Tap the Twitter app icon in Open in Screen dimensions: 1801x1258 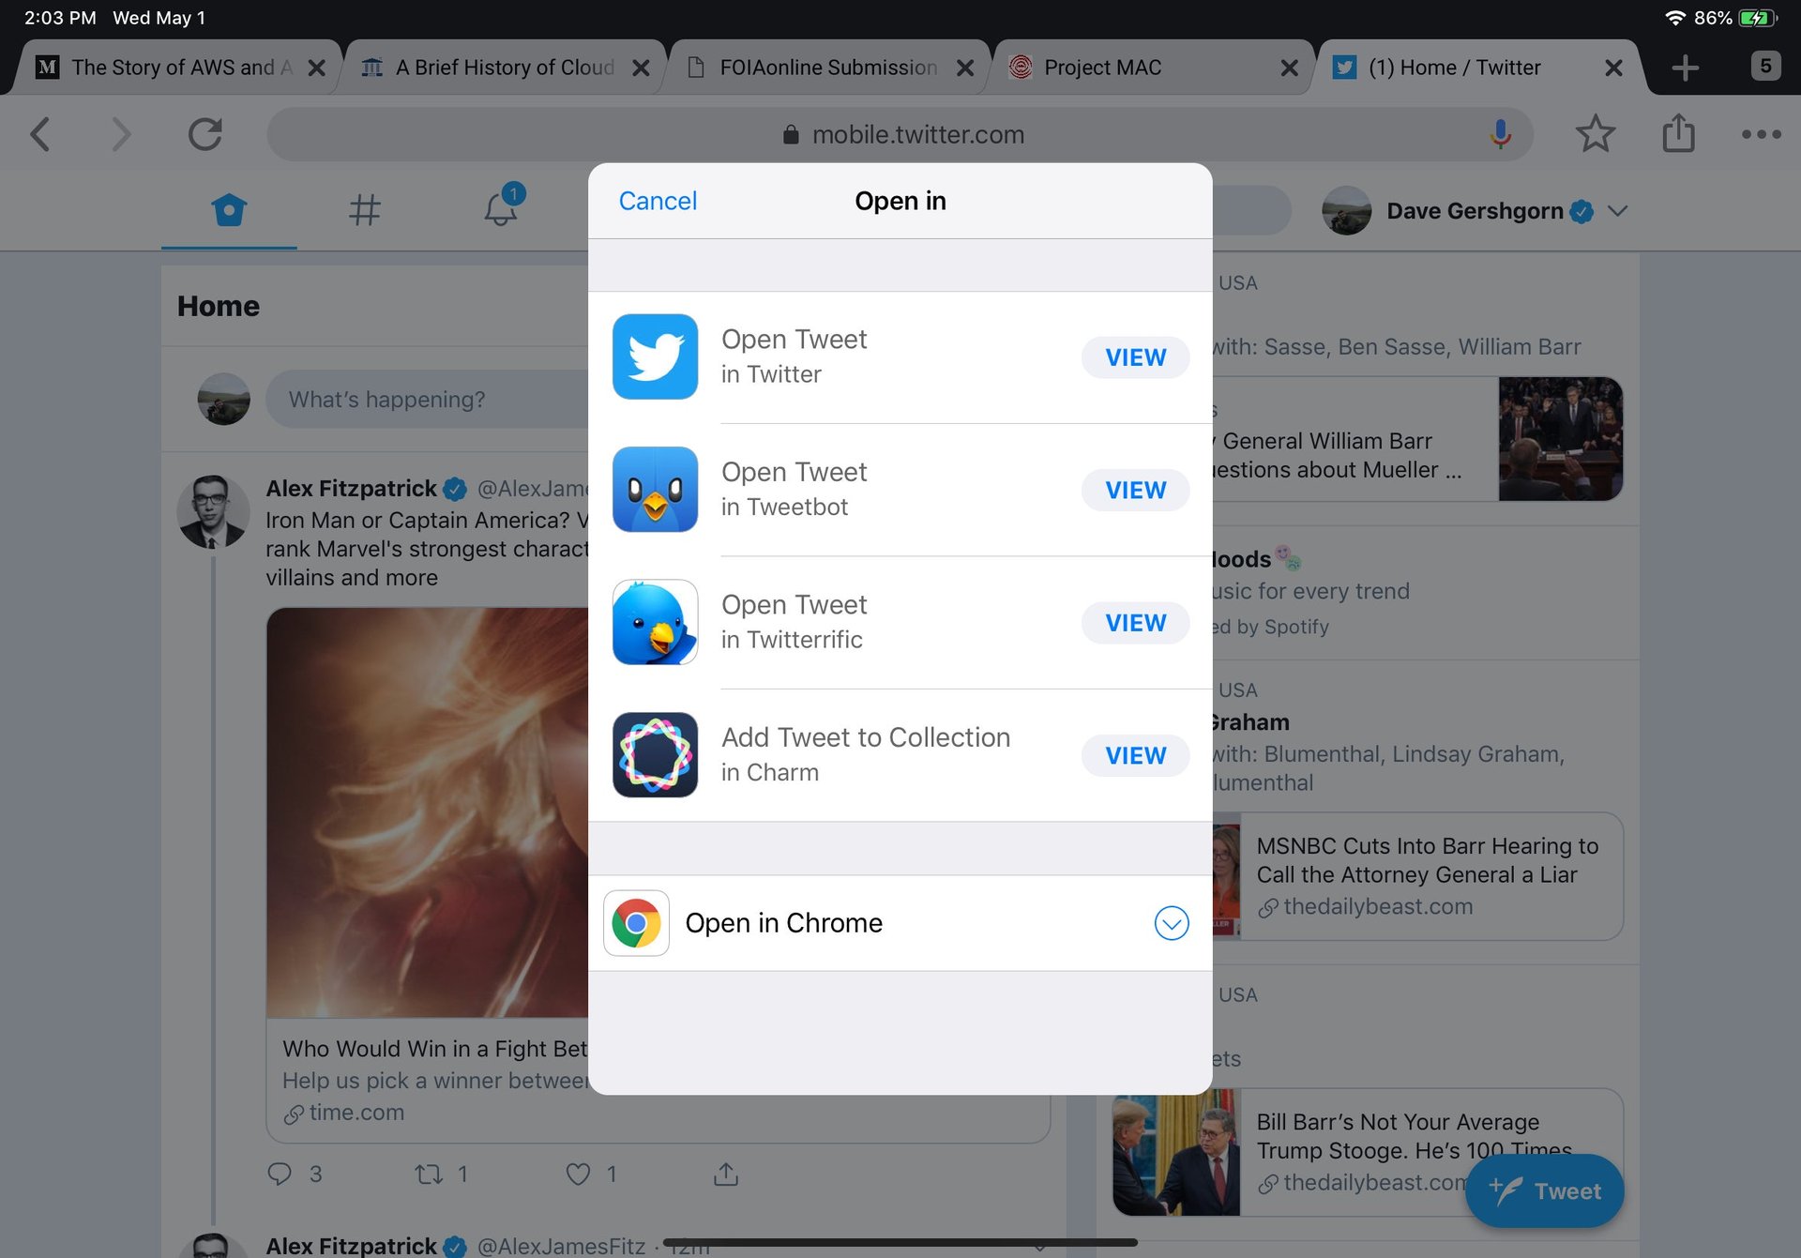(655, 356)
